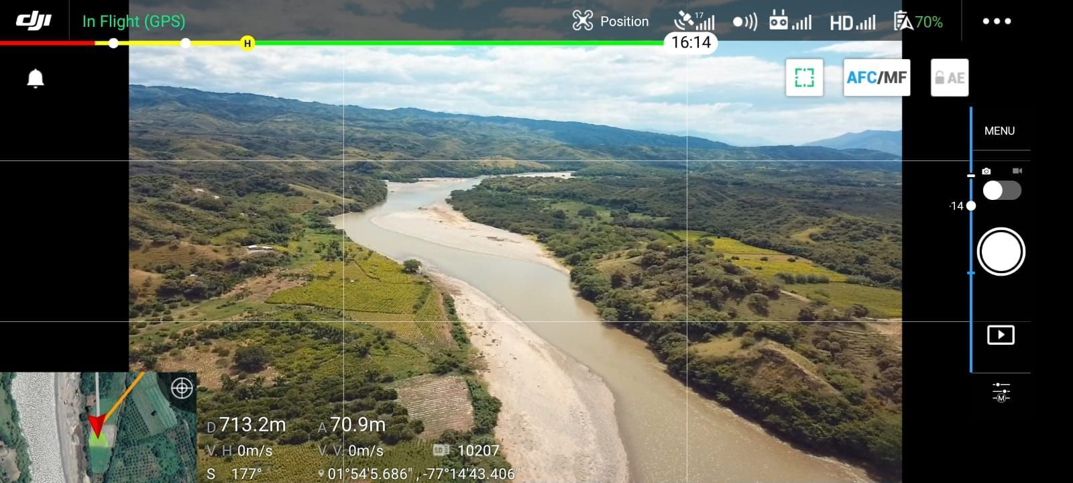Tap the notification bell icon
Viewport: 1073px width, 483px height.
pyautogui.click(x=36, y=78)
